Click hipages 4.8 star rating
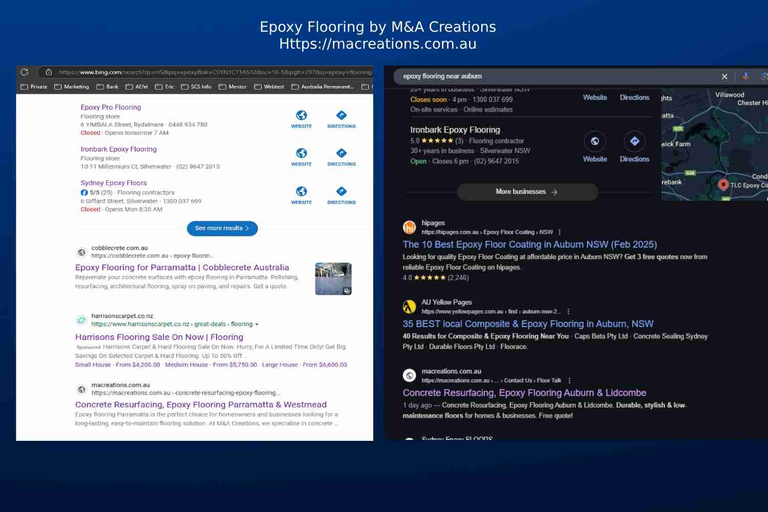 [436, 278]
